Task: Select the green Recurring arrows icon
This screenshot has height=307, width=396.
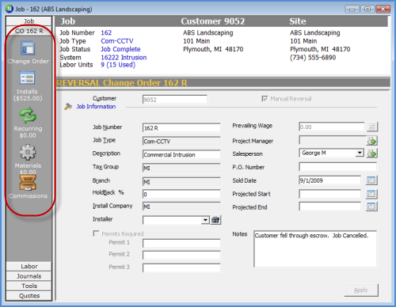Action: point(28,116)
